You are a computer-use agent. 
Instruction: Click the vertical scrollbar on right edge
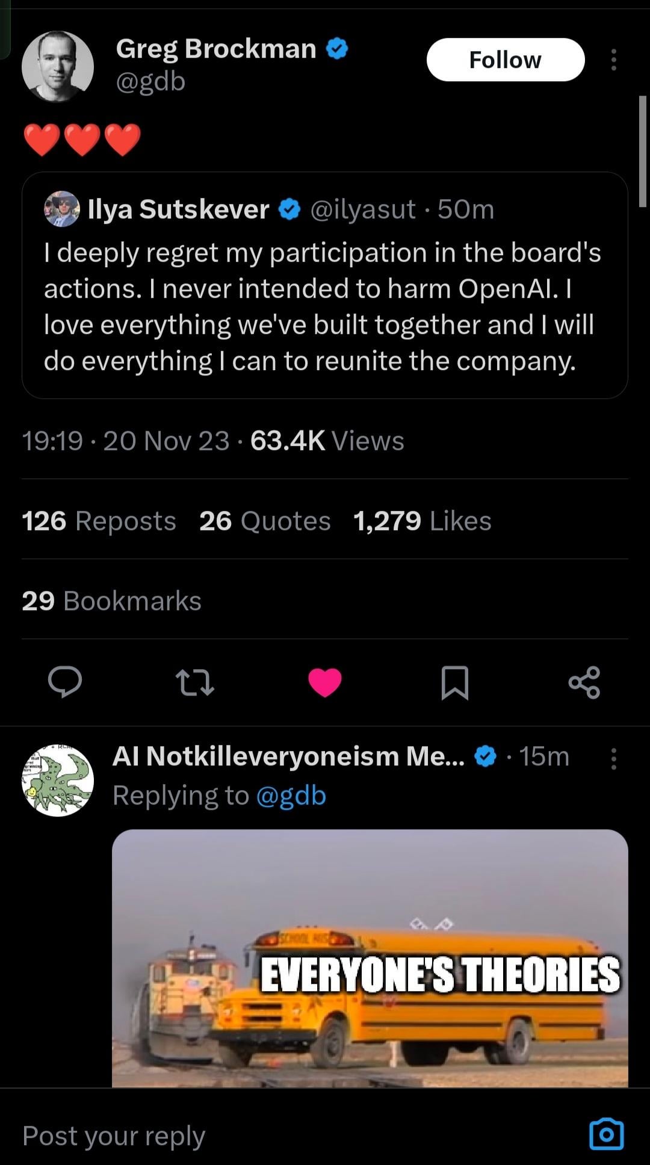(x=642, y=150)
